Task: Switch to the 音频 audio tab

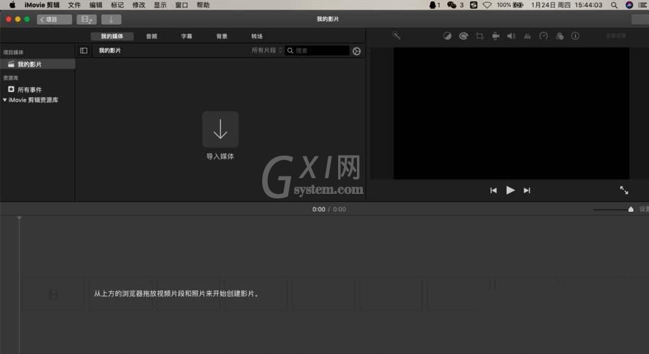Action: [x=151, y=36]
